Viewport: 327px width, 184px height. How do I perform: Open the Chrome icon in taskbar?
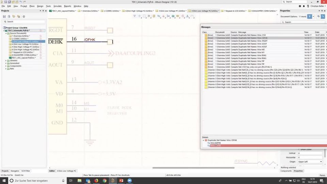pyautogui.click(x=105, y=181)
